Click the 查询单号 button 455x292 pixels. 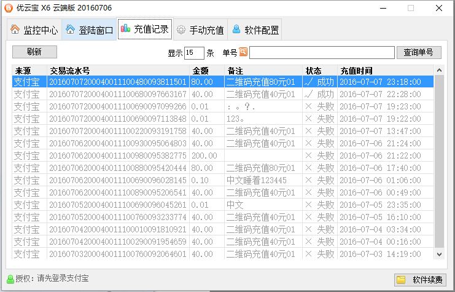pos(419,52)
